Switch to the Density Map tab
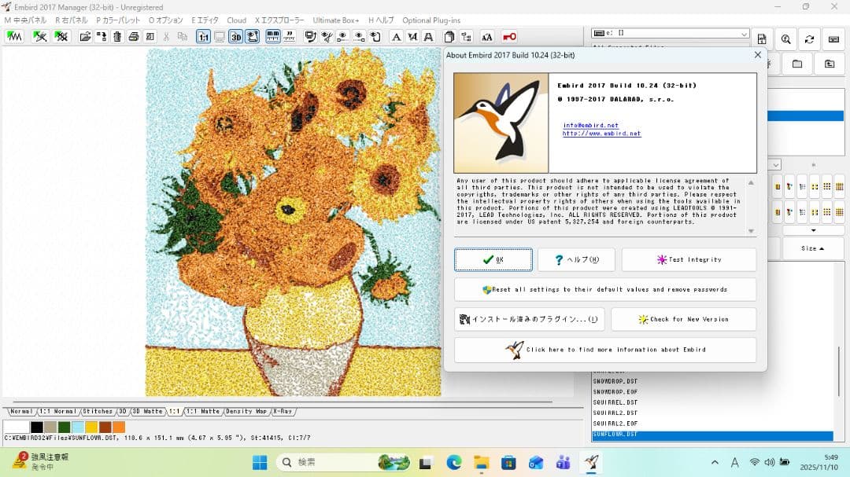850x477 pixels. (246, 412)
